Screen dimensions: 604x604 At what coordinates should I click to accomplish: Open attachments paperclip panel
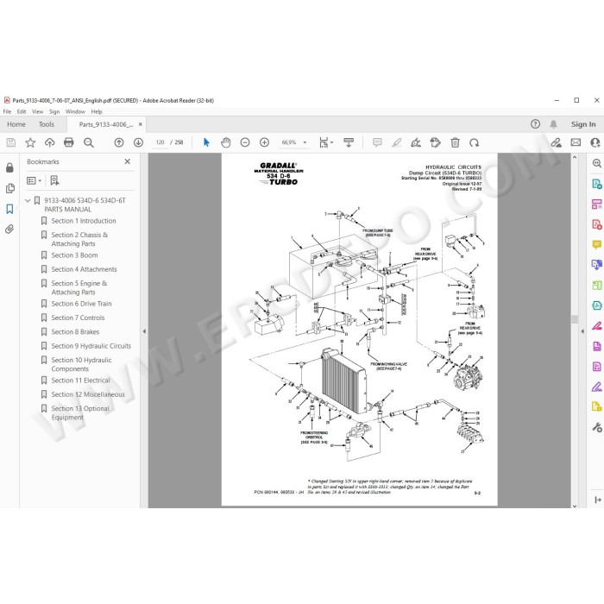[x=9, y=230]
